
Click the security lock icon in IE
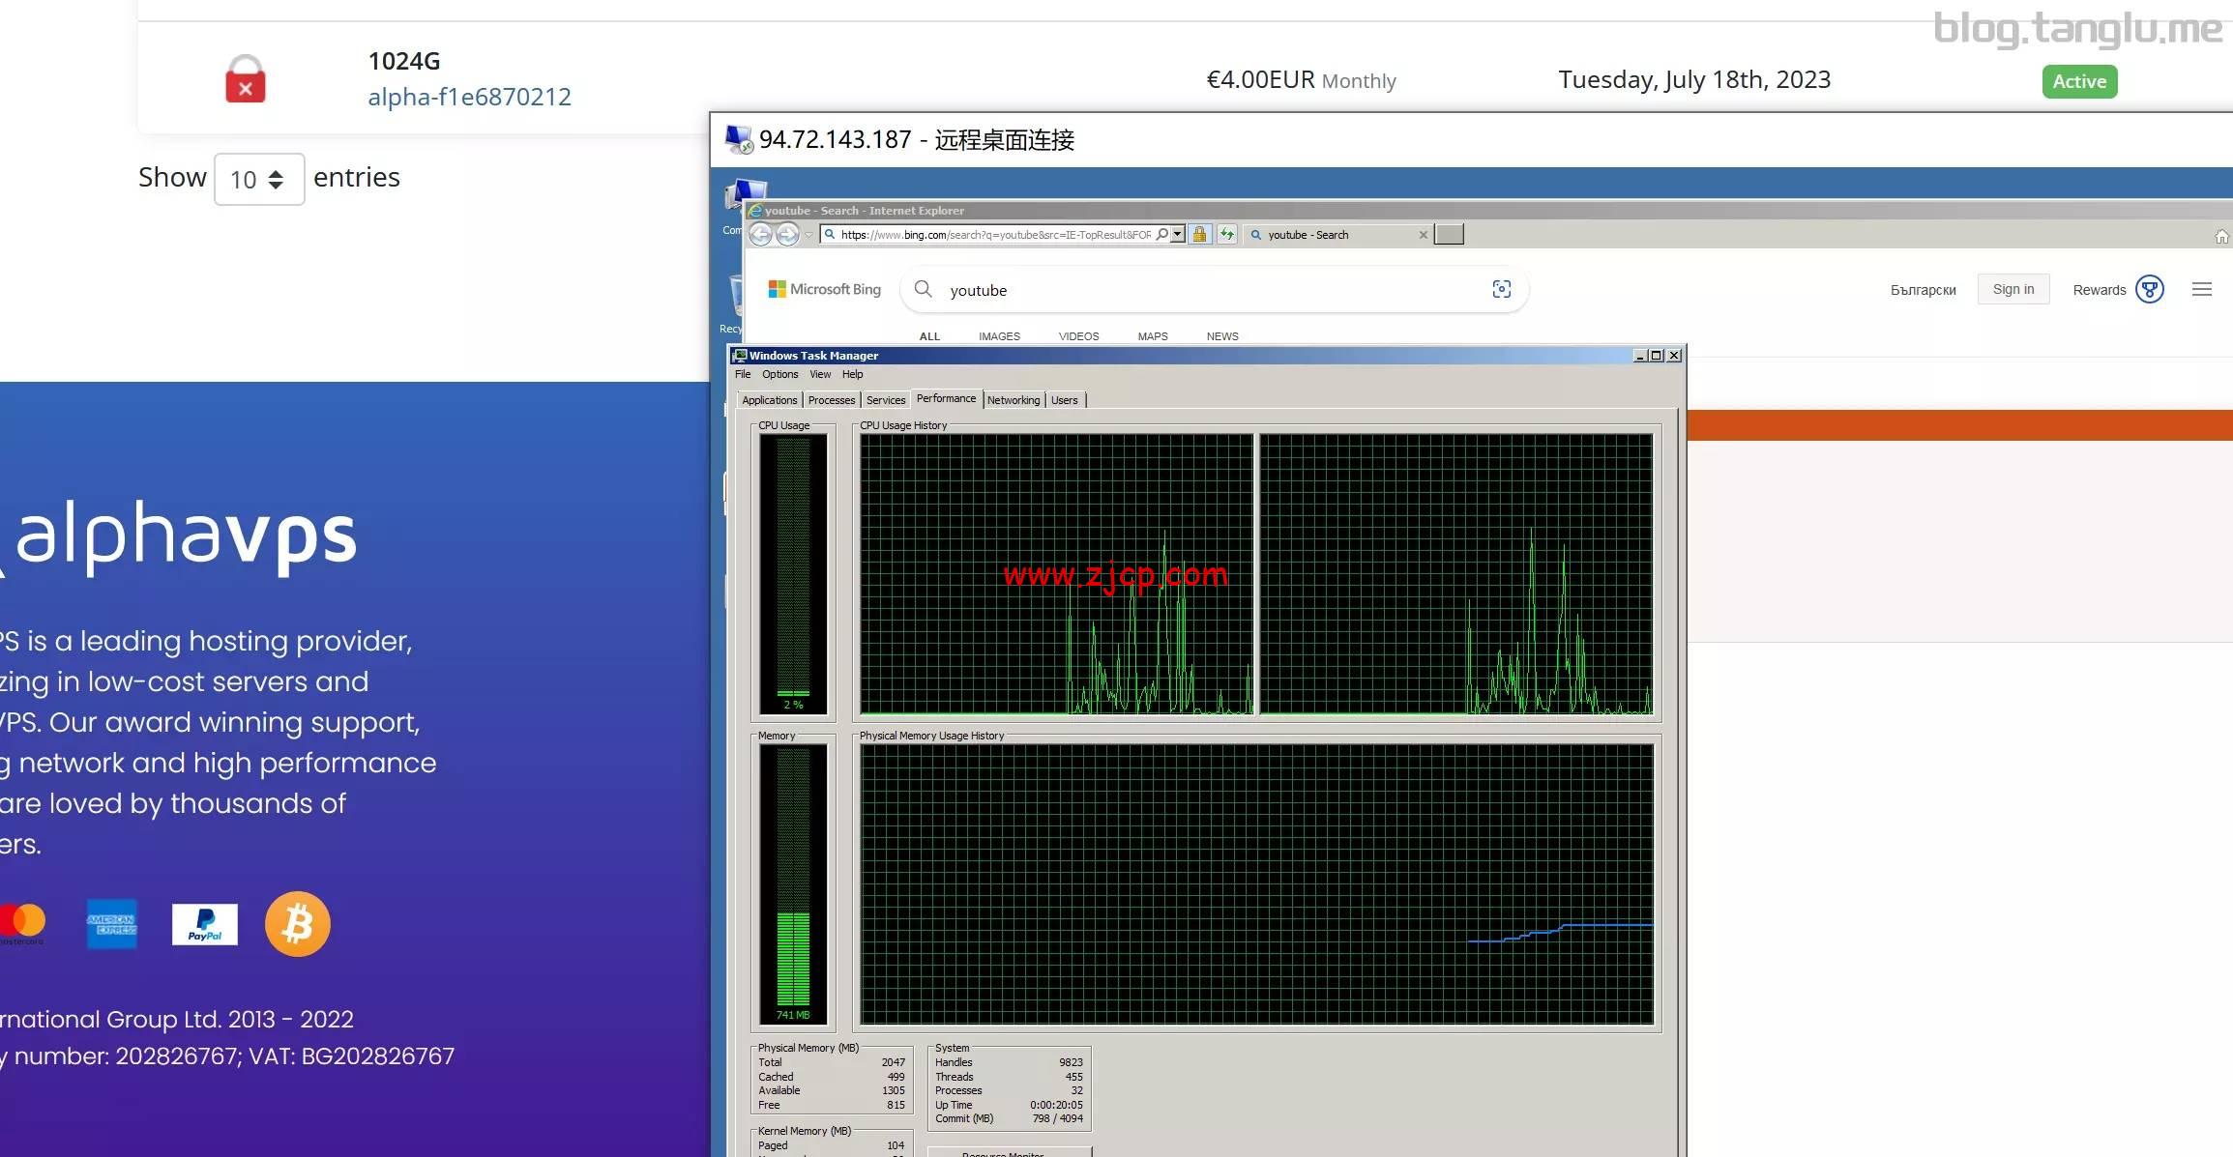tap(1199, 234)
